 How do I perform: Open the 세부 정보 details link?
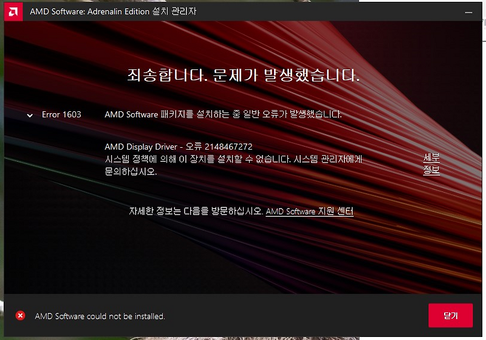431,164
